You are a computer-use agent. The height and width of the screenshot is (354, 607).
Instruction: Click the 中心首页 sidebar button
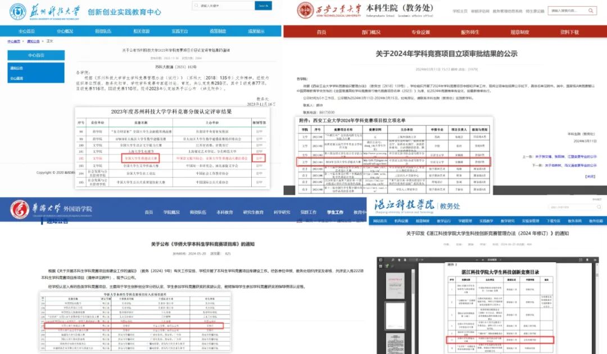tap(36, 56)
